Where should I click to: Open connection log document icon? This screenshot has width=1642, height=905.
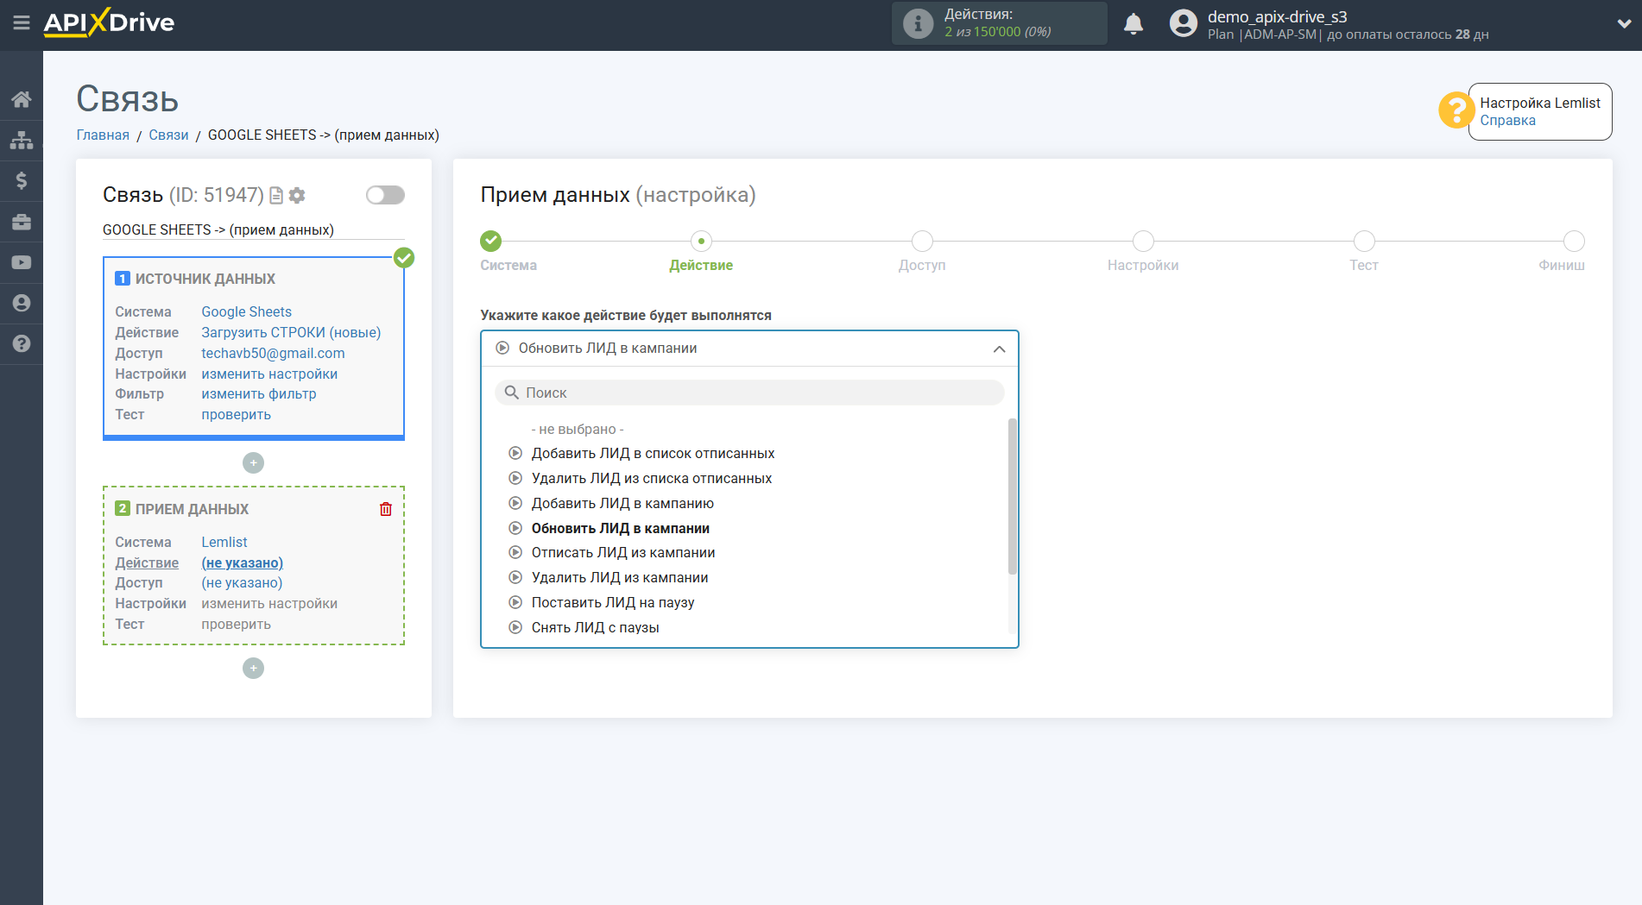coord(276,196)
